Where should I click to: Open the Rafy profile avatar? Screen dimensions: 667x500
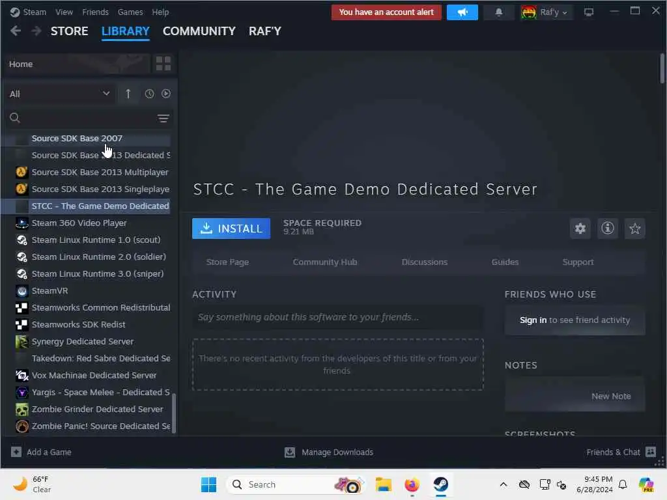[x=529, y=12]
